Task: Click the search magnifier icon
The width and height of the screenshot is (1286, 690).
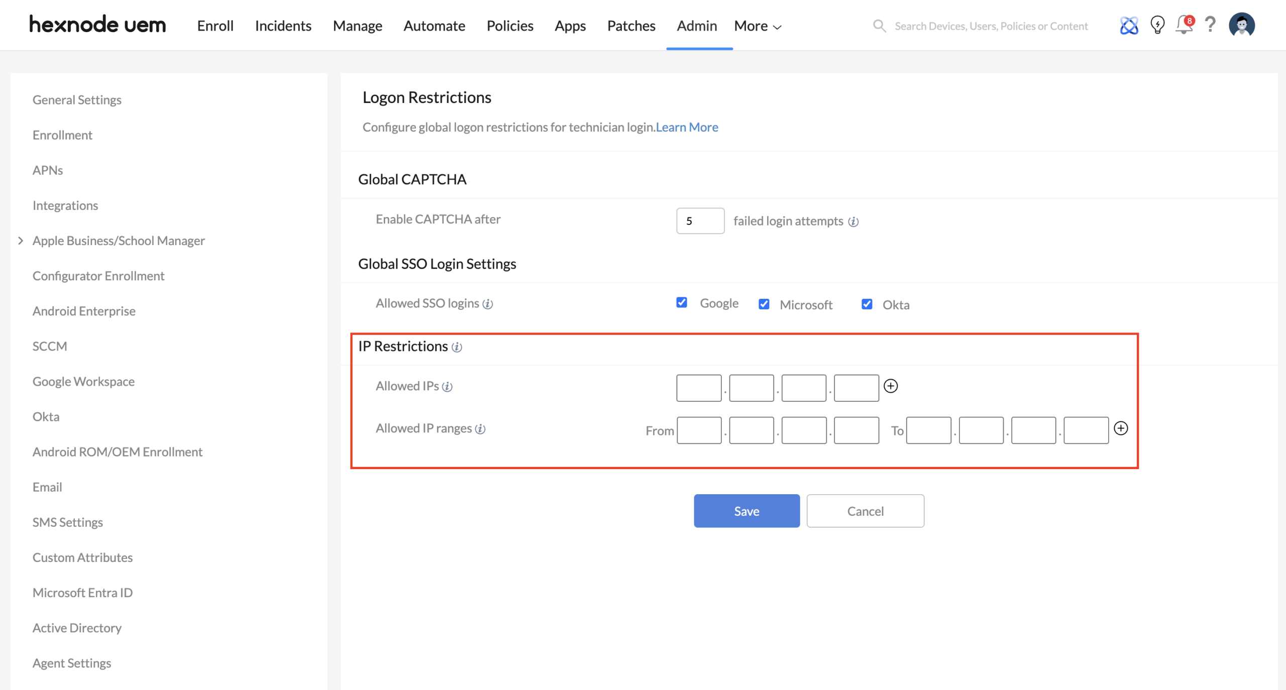Action: [x=879, y=26]
